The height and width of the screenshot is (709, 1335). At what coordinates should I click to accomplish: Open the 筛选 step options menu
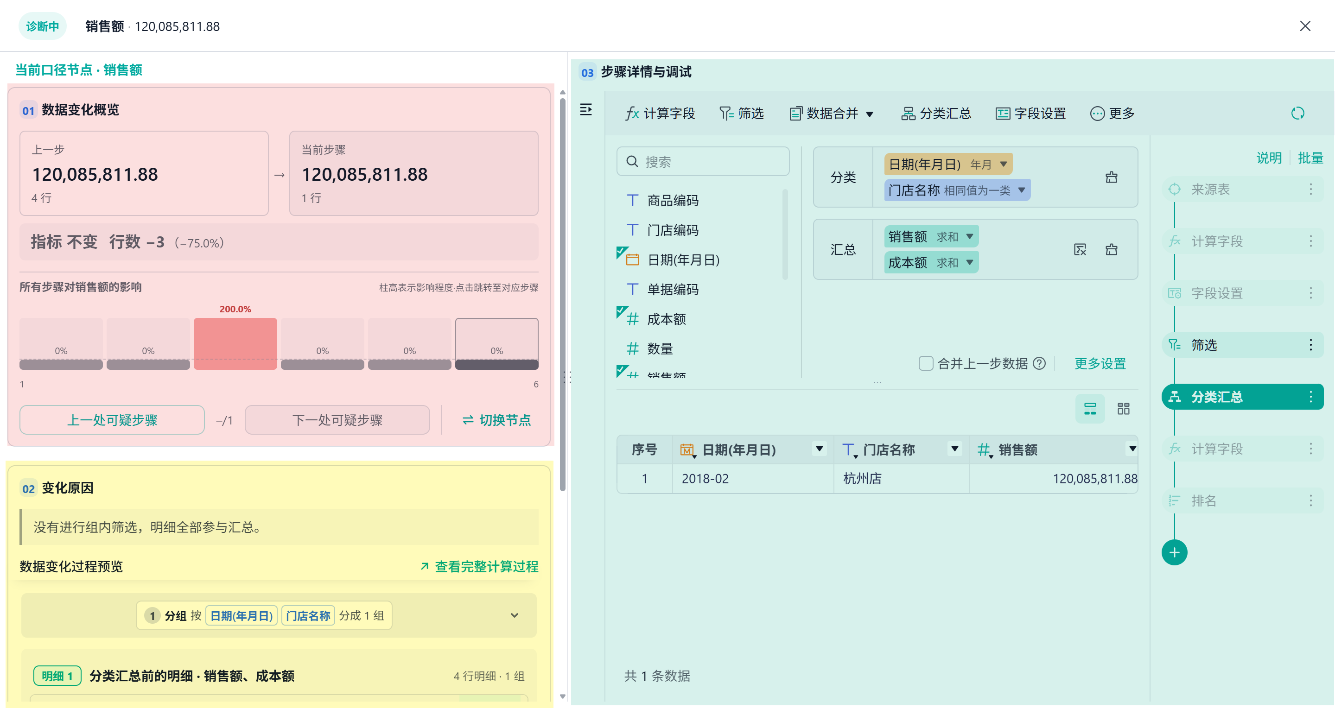click(1310, 345)
